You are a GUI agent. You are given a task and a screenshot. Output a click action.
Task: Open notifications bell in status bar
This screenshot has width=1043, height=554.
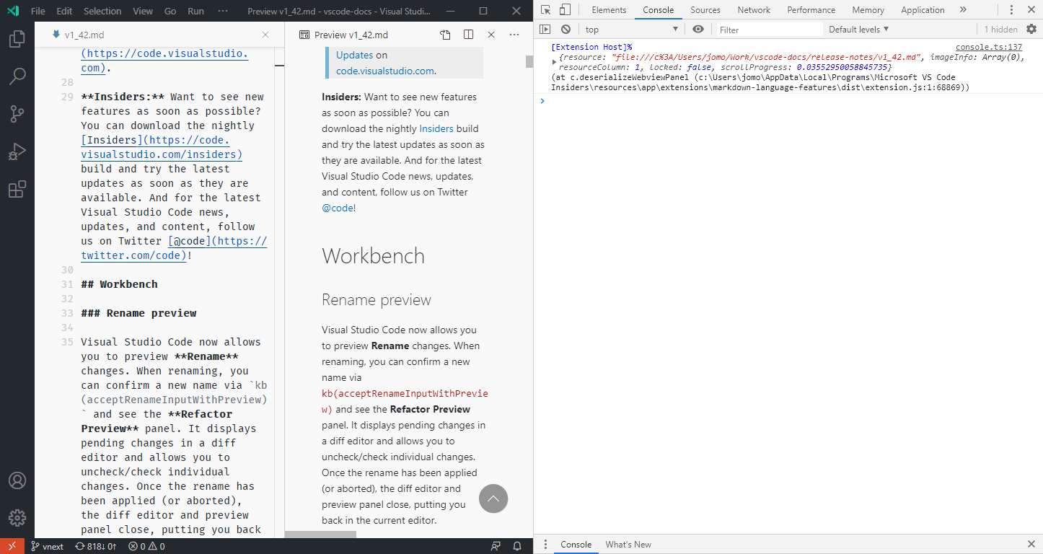click(516, 546)
